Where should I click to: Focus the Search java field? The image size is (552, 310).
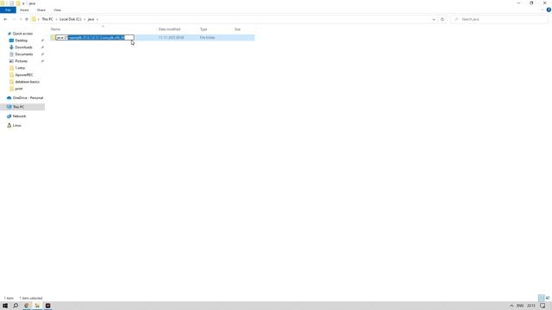499,19
